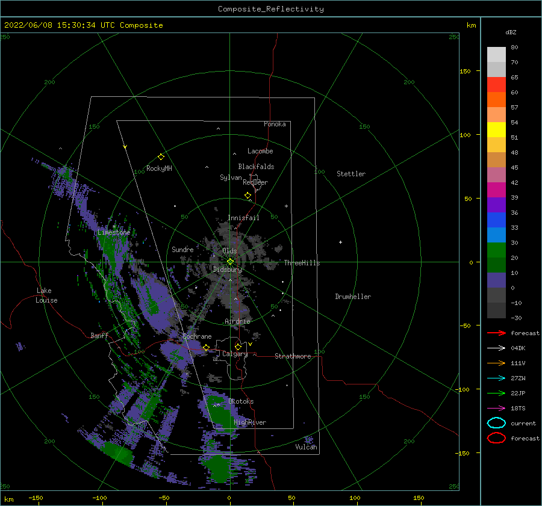This screenshot has width=542, height=506.
Task: Select the cyan 27ZW arrow icon
Action: tap(496, 378)
